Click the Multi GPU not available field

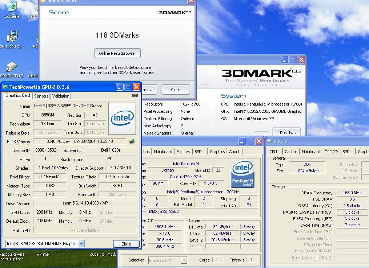coord(85,230)
